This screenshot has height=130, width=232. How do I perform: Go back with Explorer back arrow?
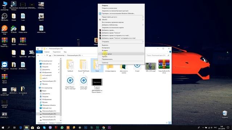point(38,55)
